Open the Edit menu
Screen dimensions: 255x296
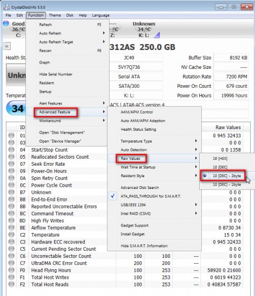point(19,15)
